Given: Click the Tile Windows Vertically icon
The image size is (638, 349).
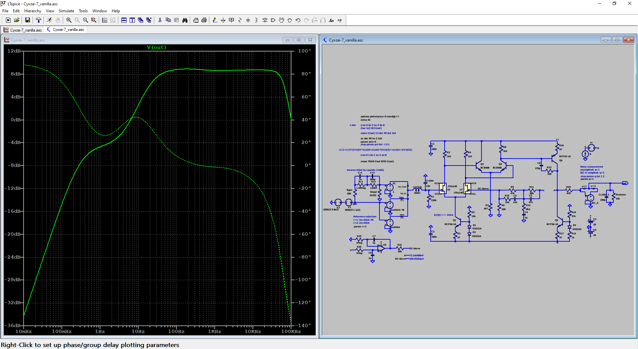Looking at the screenshot, I should (x=132, y=20).
